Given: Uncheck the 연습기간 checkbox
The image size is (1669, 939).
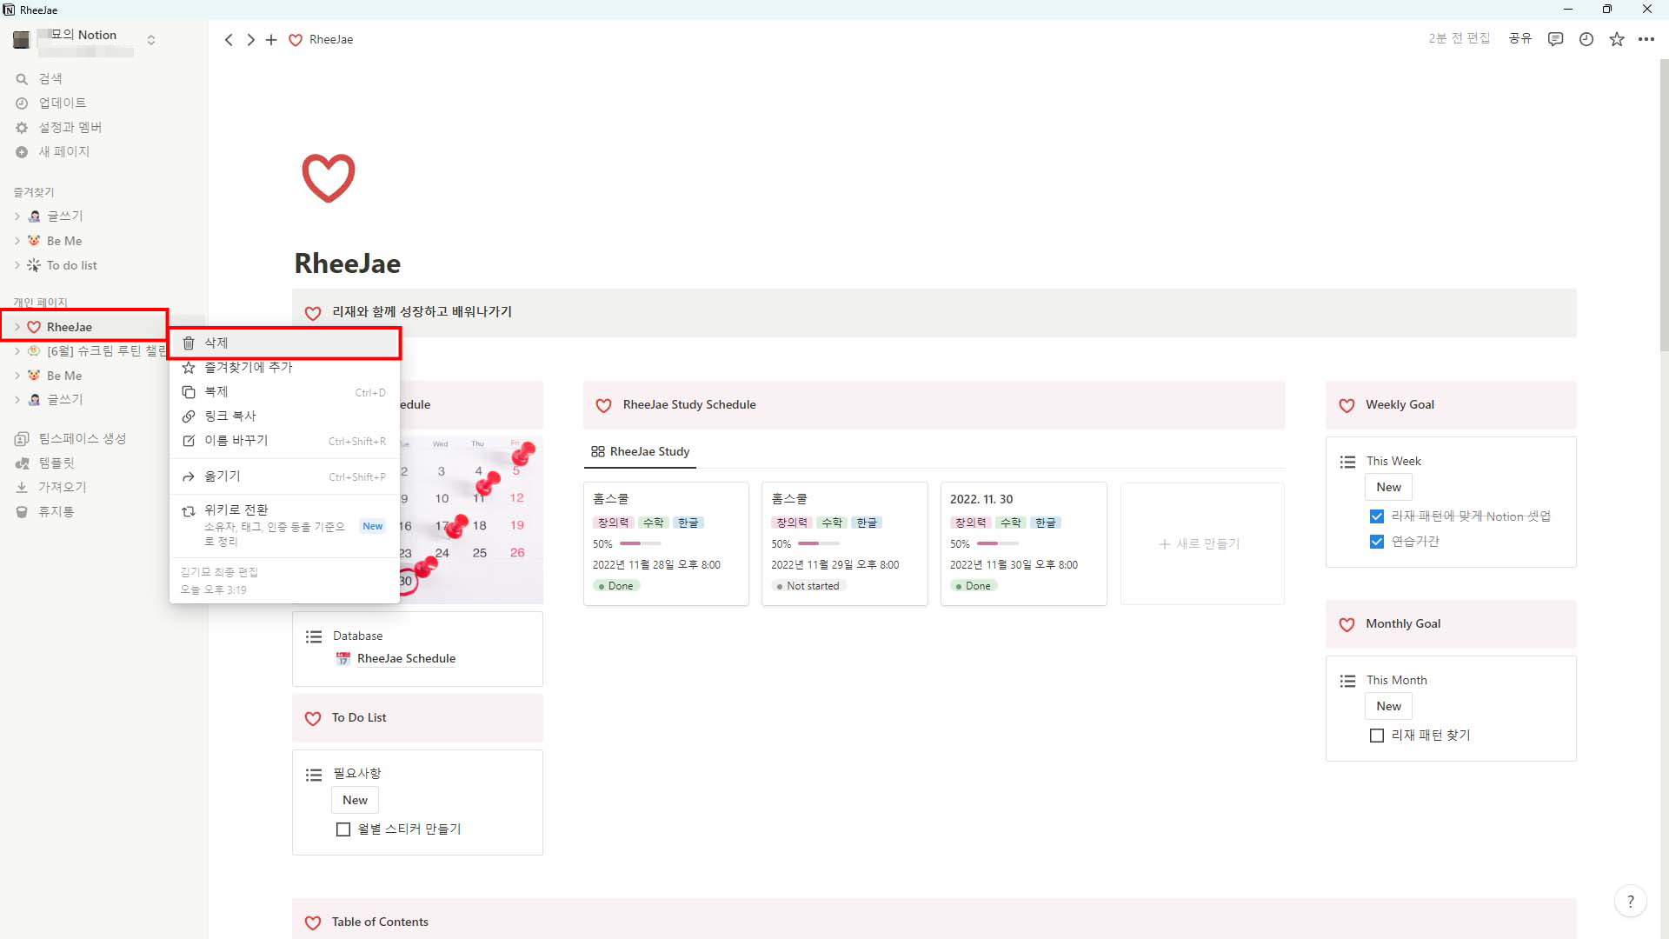Looking at the screenshot, I should pos(1376,542).
